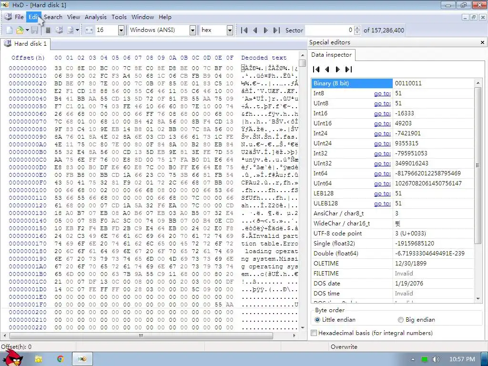Click the Save floppy disk icon

(x=34, y=30)
